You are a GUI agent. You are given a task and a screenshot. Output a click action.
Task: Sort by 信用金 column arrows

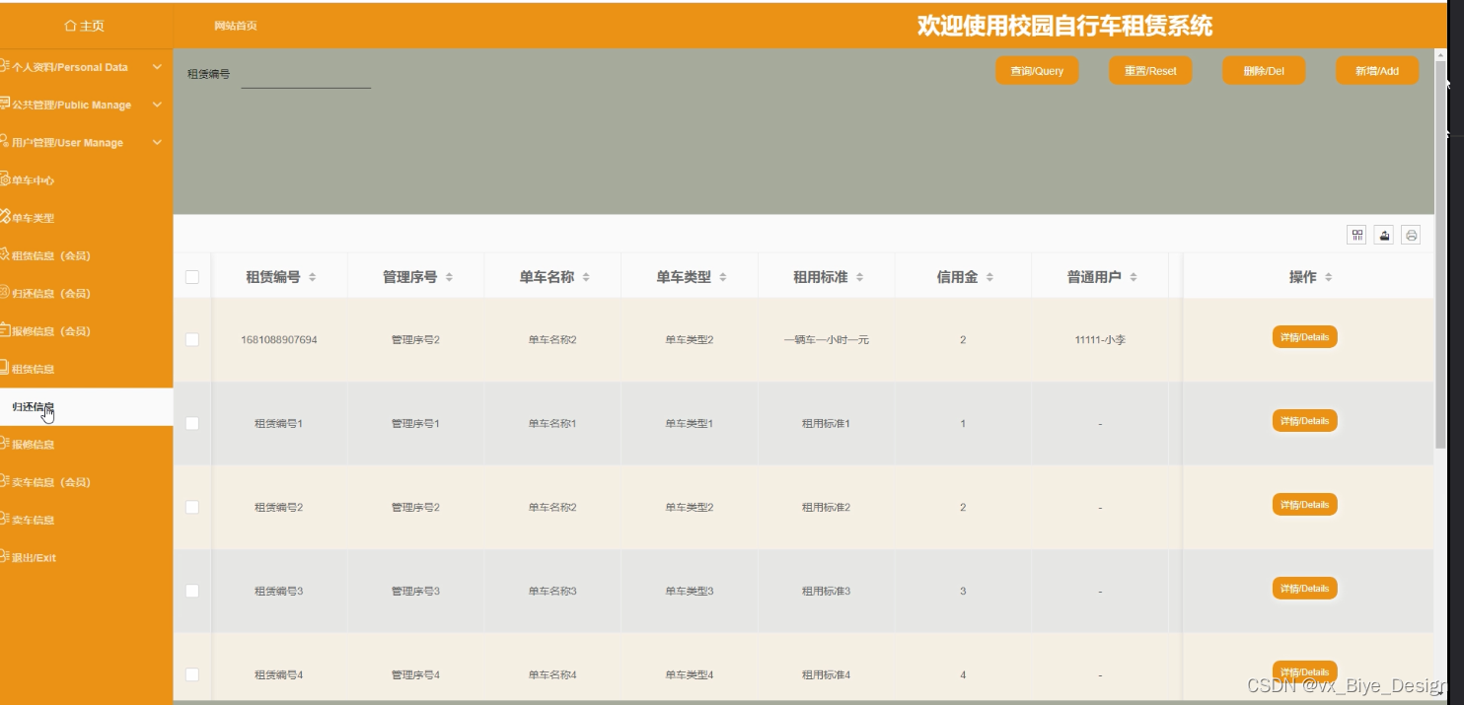(x=989, y=278)
